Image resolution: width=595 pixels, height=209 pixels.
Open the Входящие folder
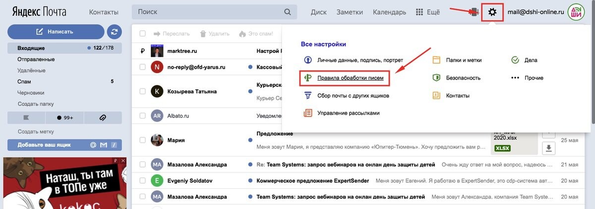click(x=65, y=48)
